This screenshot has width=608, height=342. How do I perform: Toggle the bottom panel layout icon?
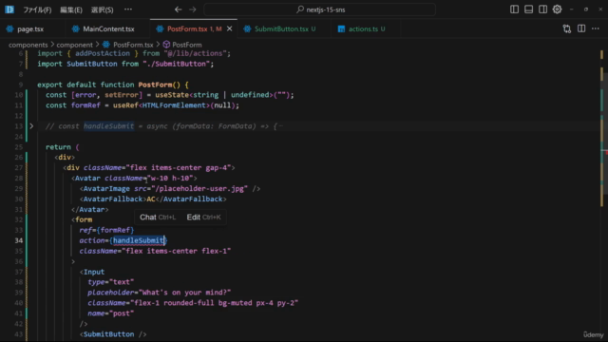point(528,9)
